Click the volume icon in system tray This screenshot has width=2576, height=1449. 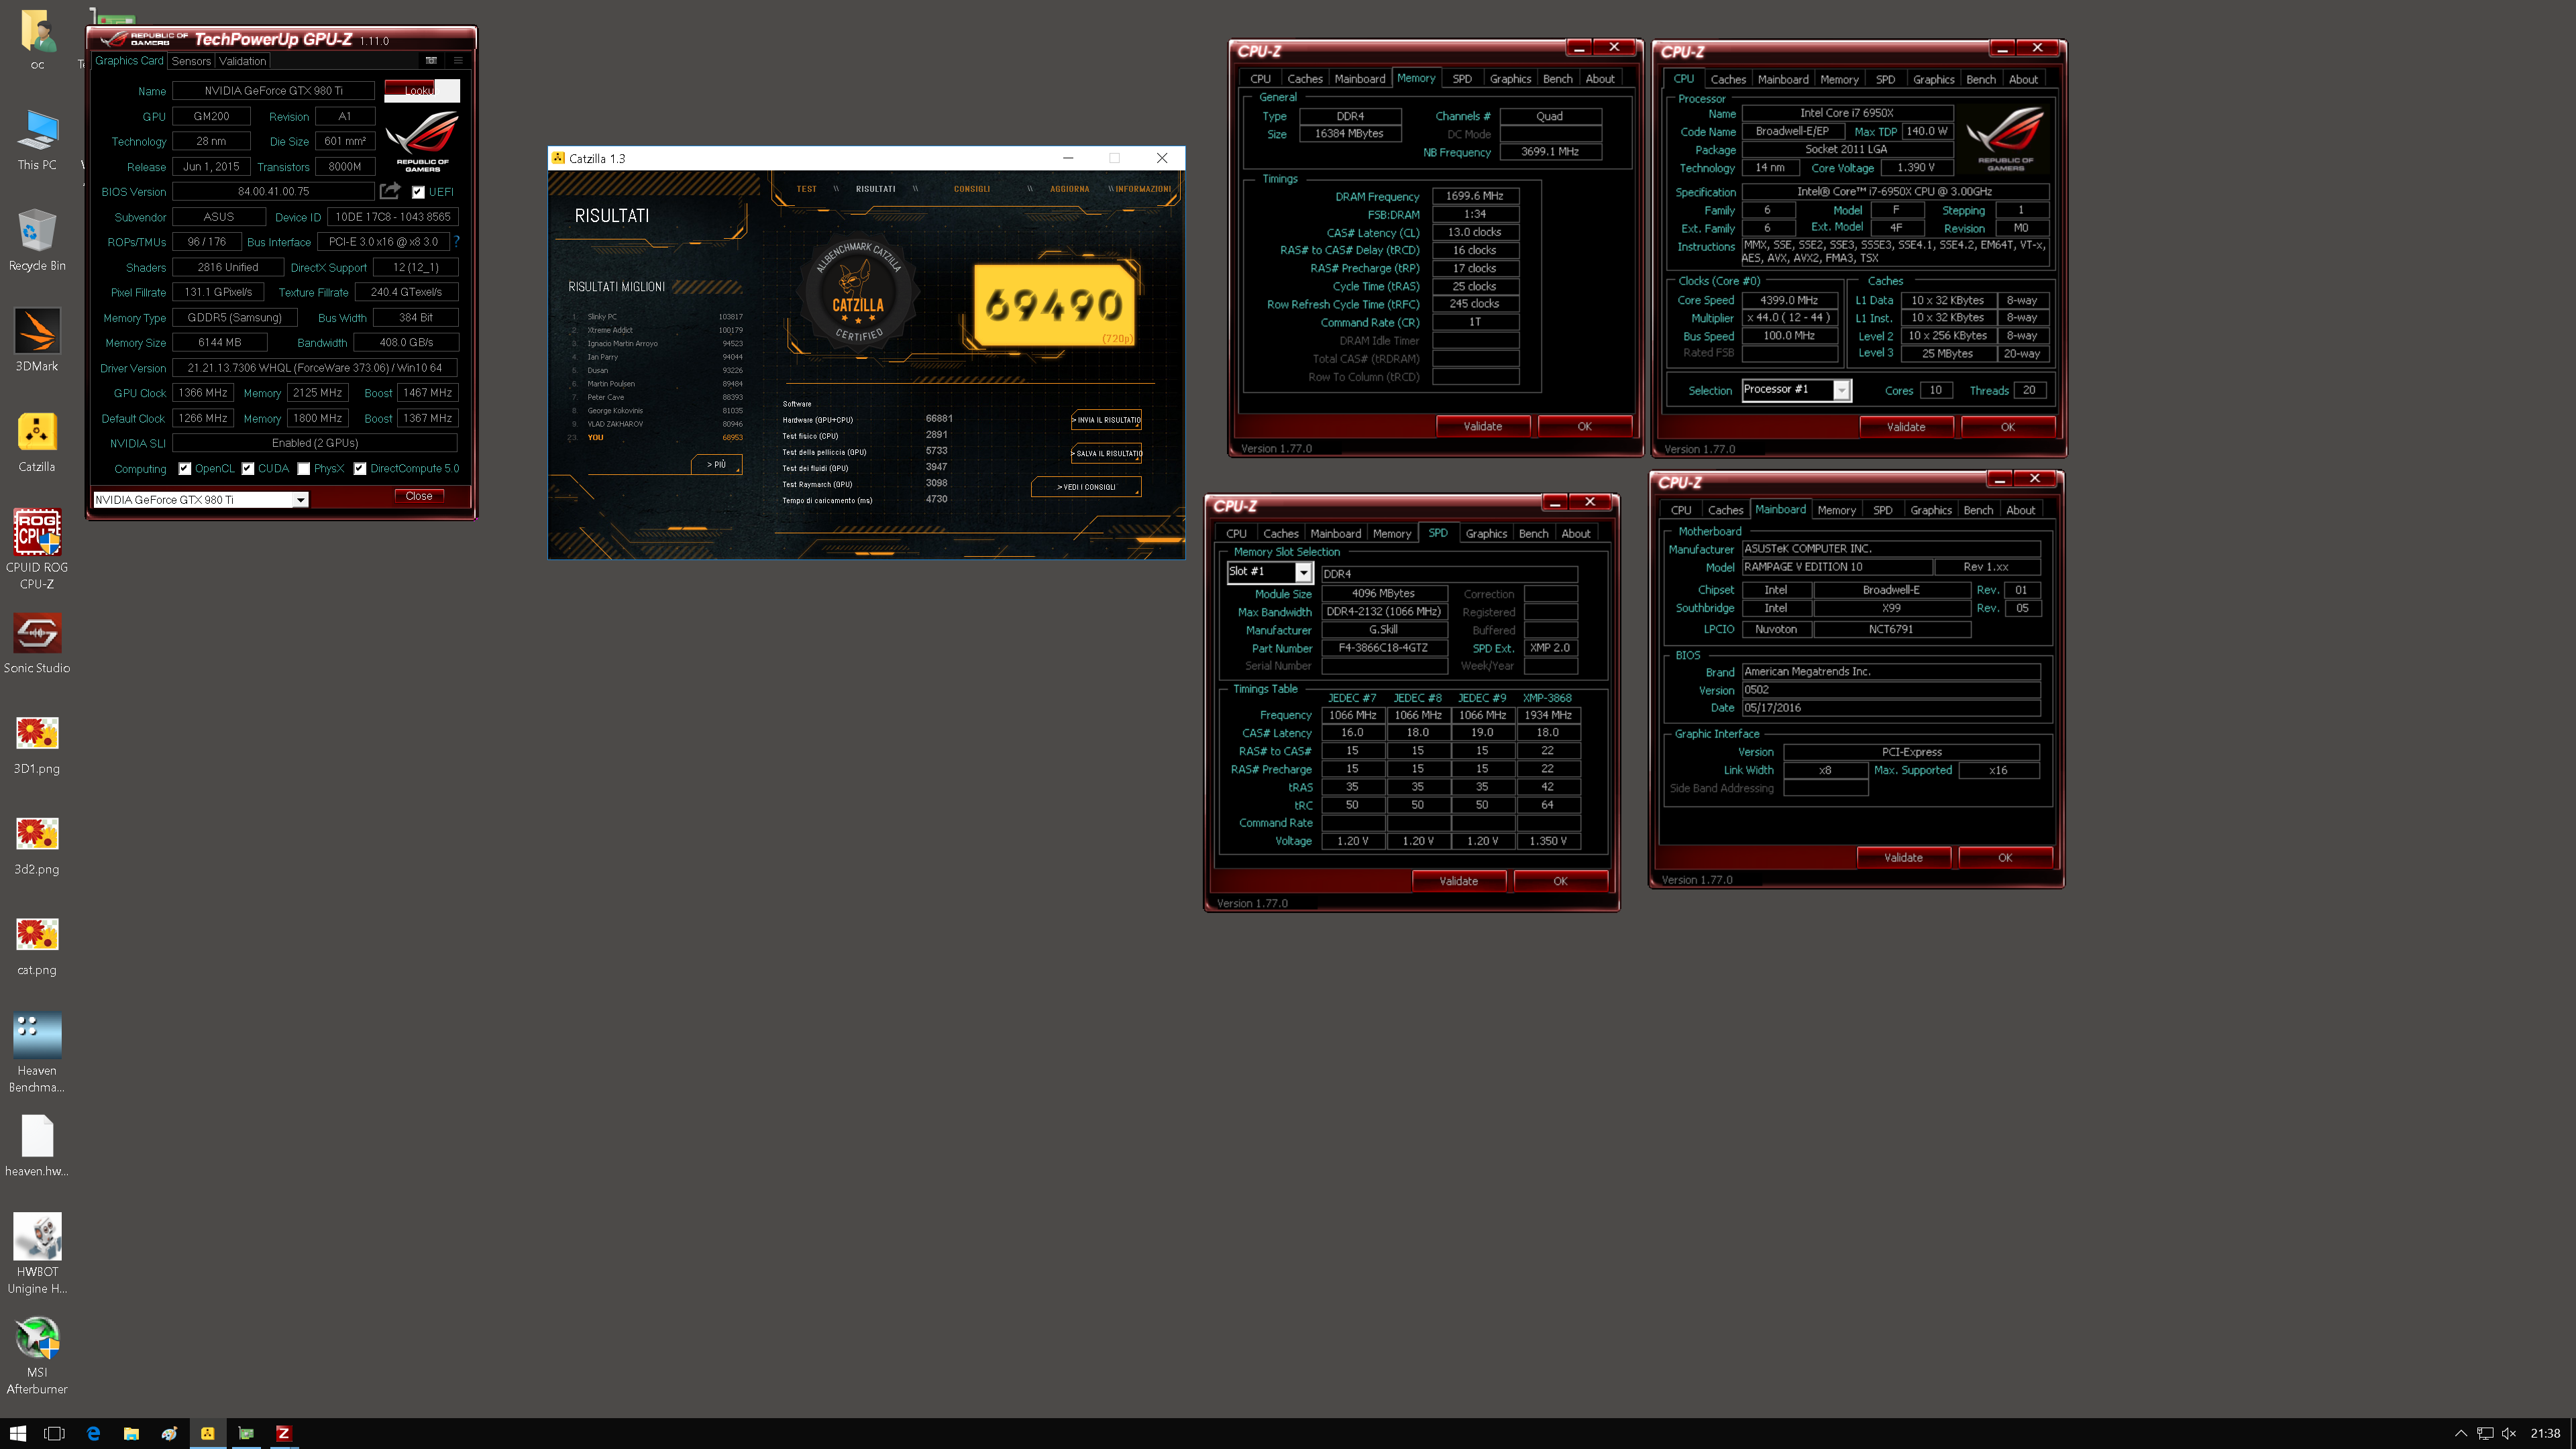[x=2508, y=1433]
